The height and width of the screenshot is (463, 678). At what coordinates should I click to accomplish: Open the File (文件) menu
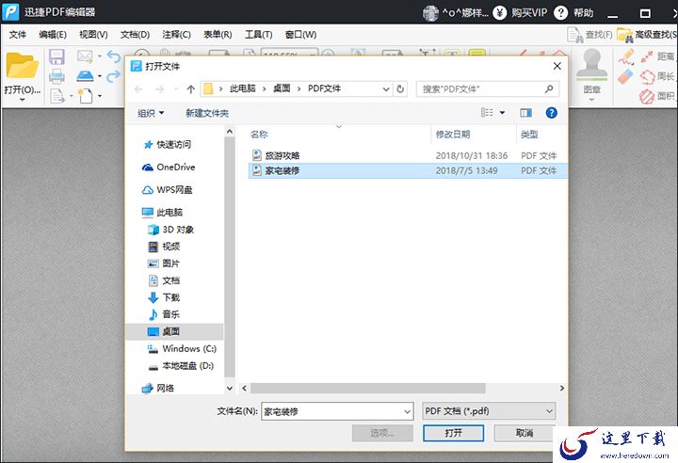click(18, 35)
